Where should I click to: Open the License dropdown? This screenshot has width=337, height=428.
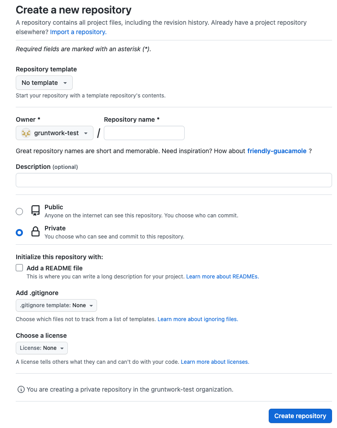[x=41, y=348]
